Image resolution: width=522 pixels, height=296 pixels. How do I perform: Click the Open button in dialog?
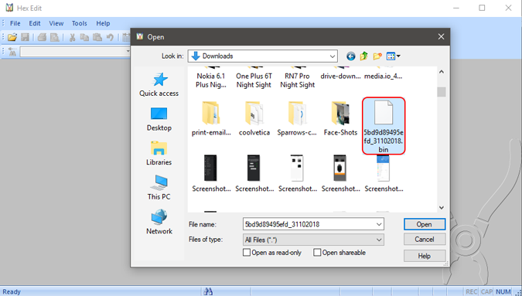pyautogui.click(x=425, y=224)
